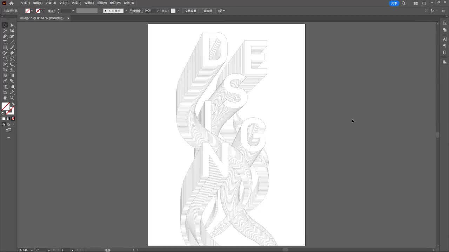Image resolution: width=449 pixels, height=252 pixels.
Task: Open the stroke weight dropdown
Action: pos(73,11)
